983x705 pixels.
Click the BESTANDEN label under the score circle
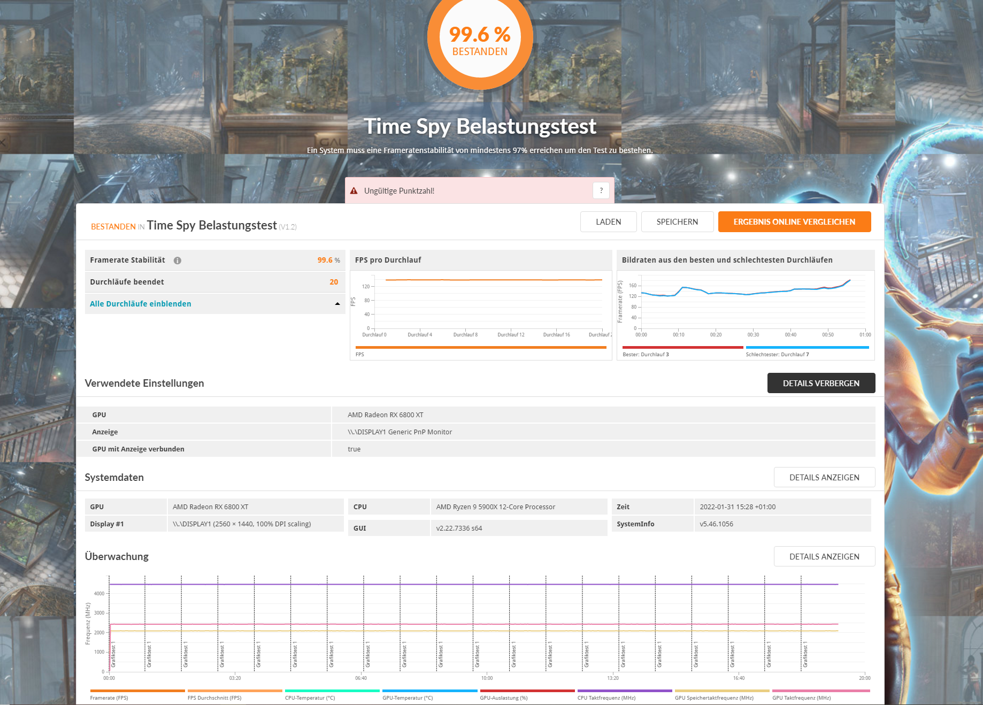[x=480, y=51]
